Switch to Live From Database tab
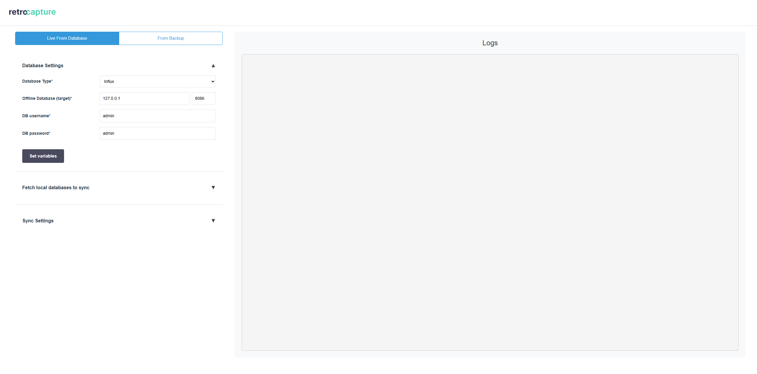This screenshot has height=374, width=757. pyautogui.click(x=67, y=38)
